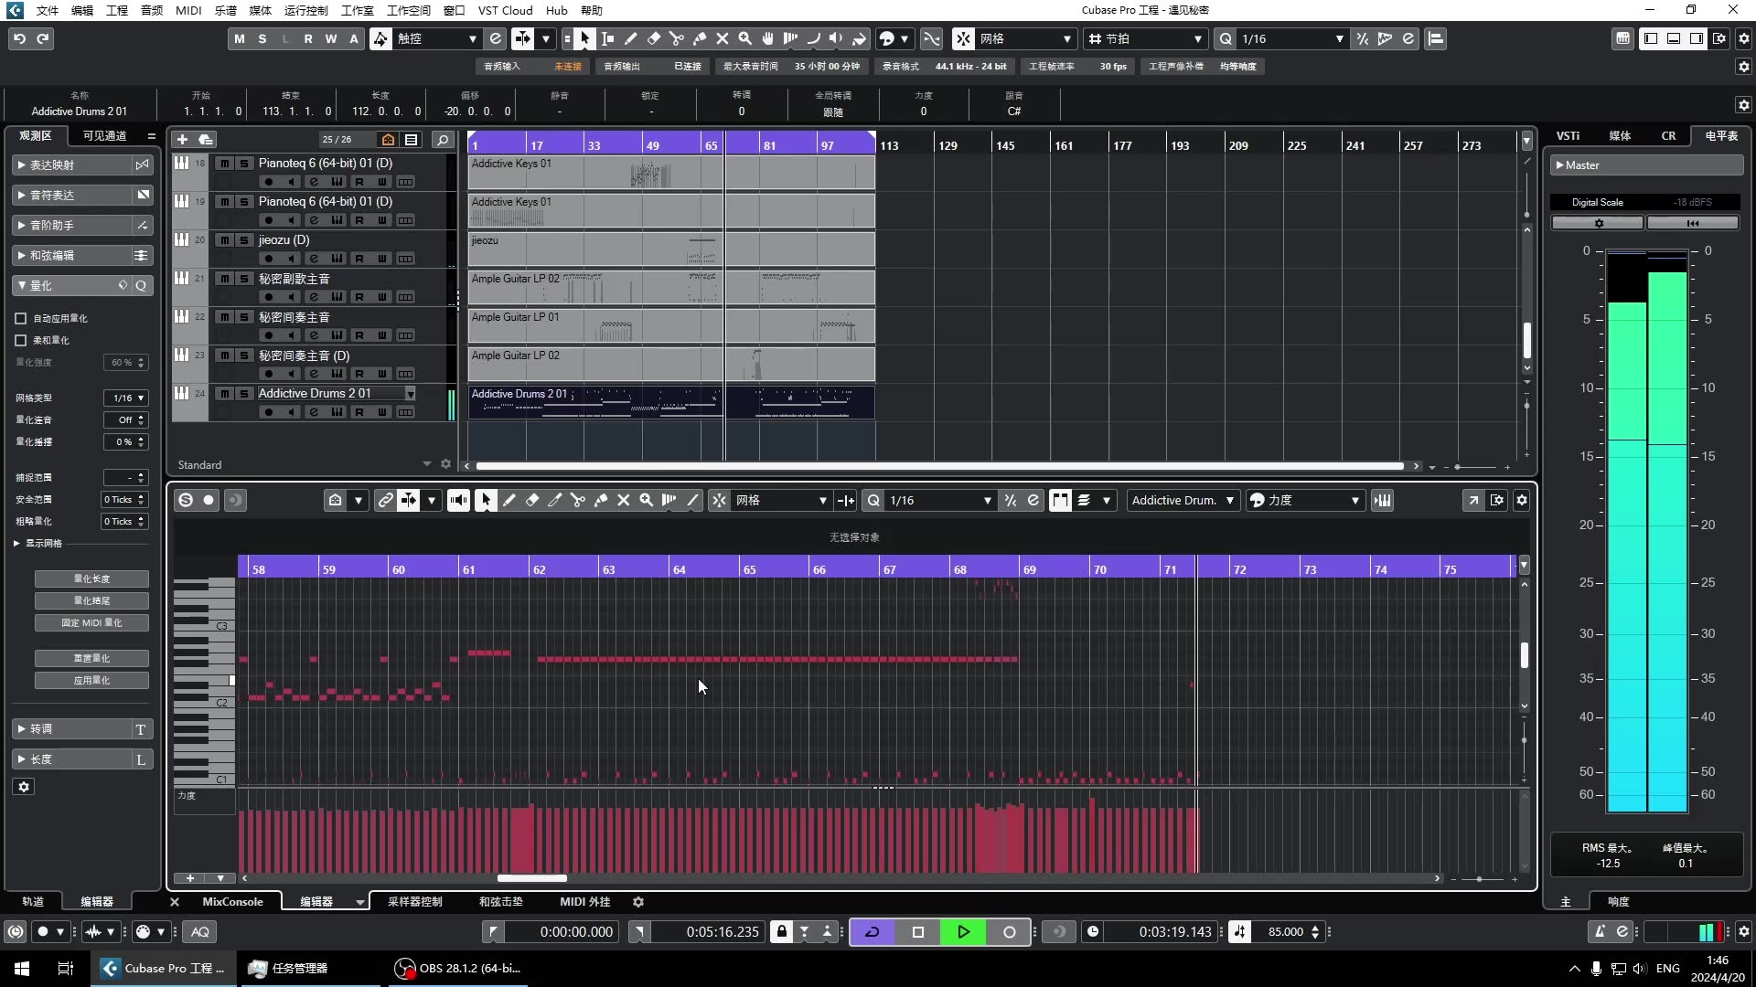The height and width of the screenshot is (987, 1756).
Task: Switch to the MixConsole tab
Action: (x=232, y=901)
